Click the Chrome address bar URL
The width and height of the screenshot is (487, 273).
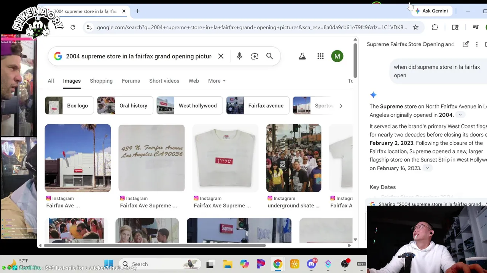(x=252, y=27)
